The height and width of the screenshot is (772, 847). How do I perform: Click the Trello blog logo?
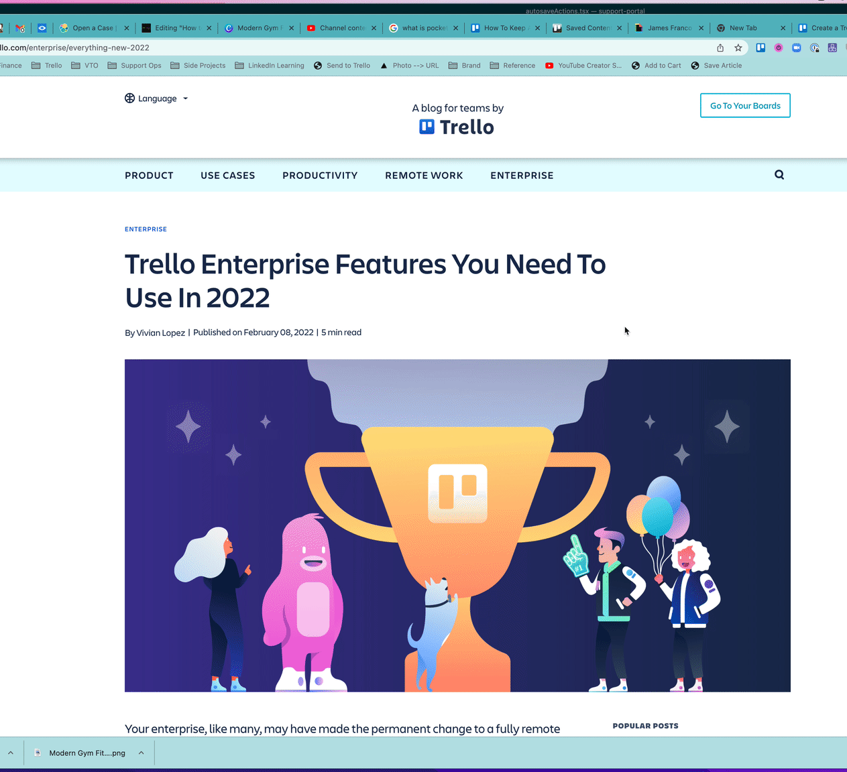pyautogui.click(x=457, y=127)
